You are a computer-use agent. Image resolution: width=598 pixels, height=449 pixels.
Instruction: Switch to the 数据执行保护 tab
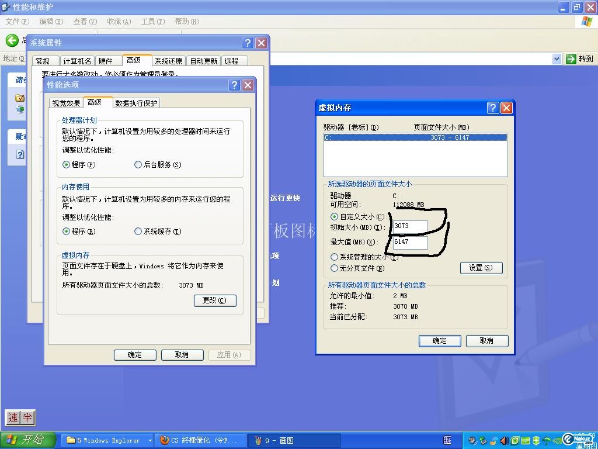click(x=136, y=103)
